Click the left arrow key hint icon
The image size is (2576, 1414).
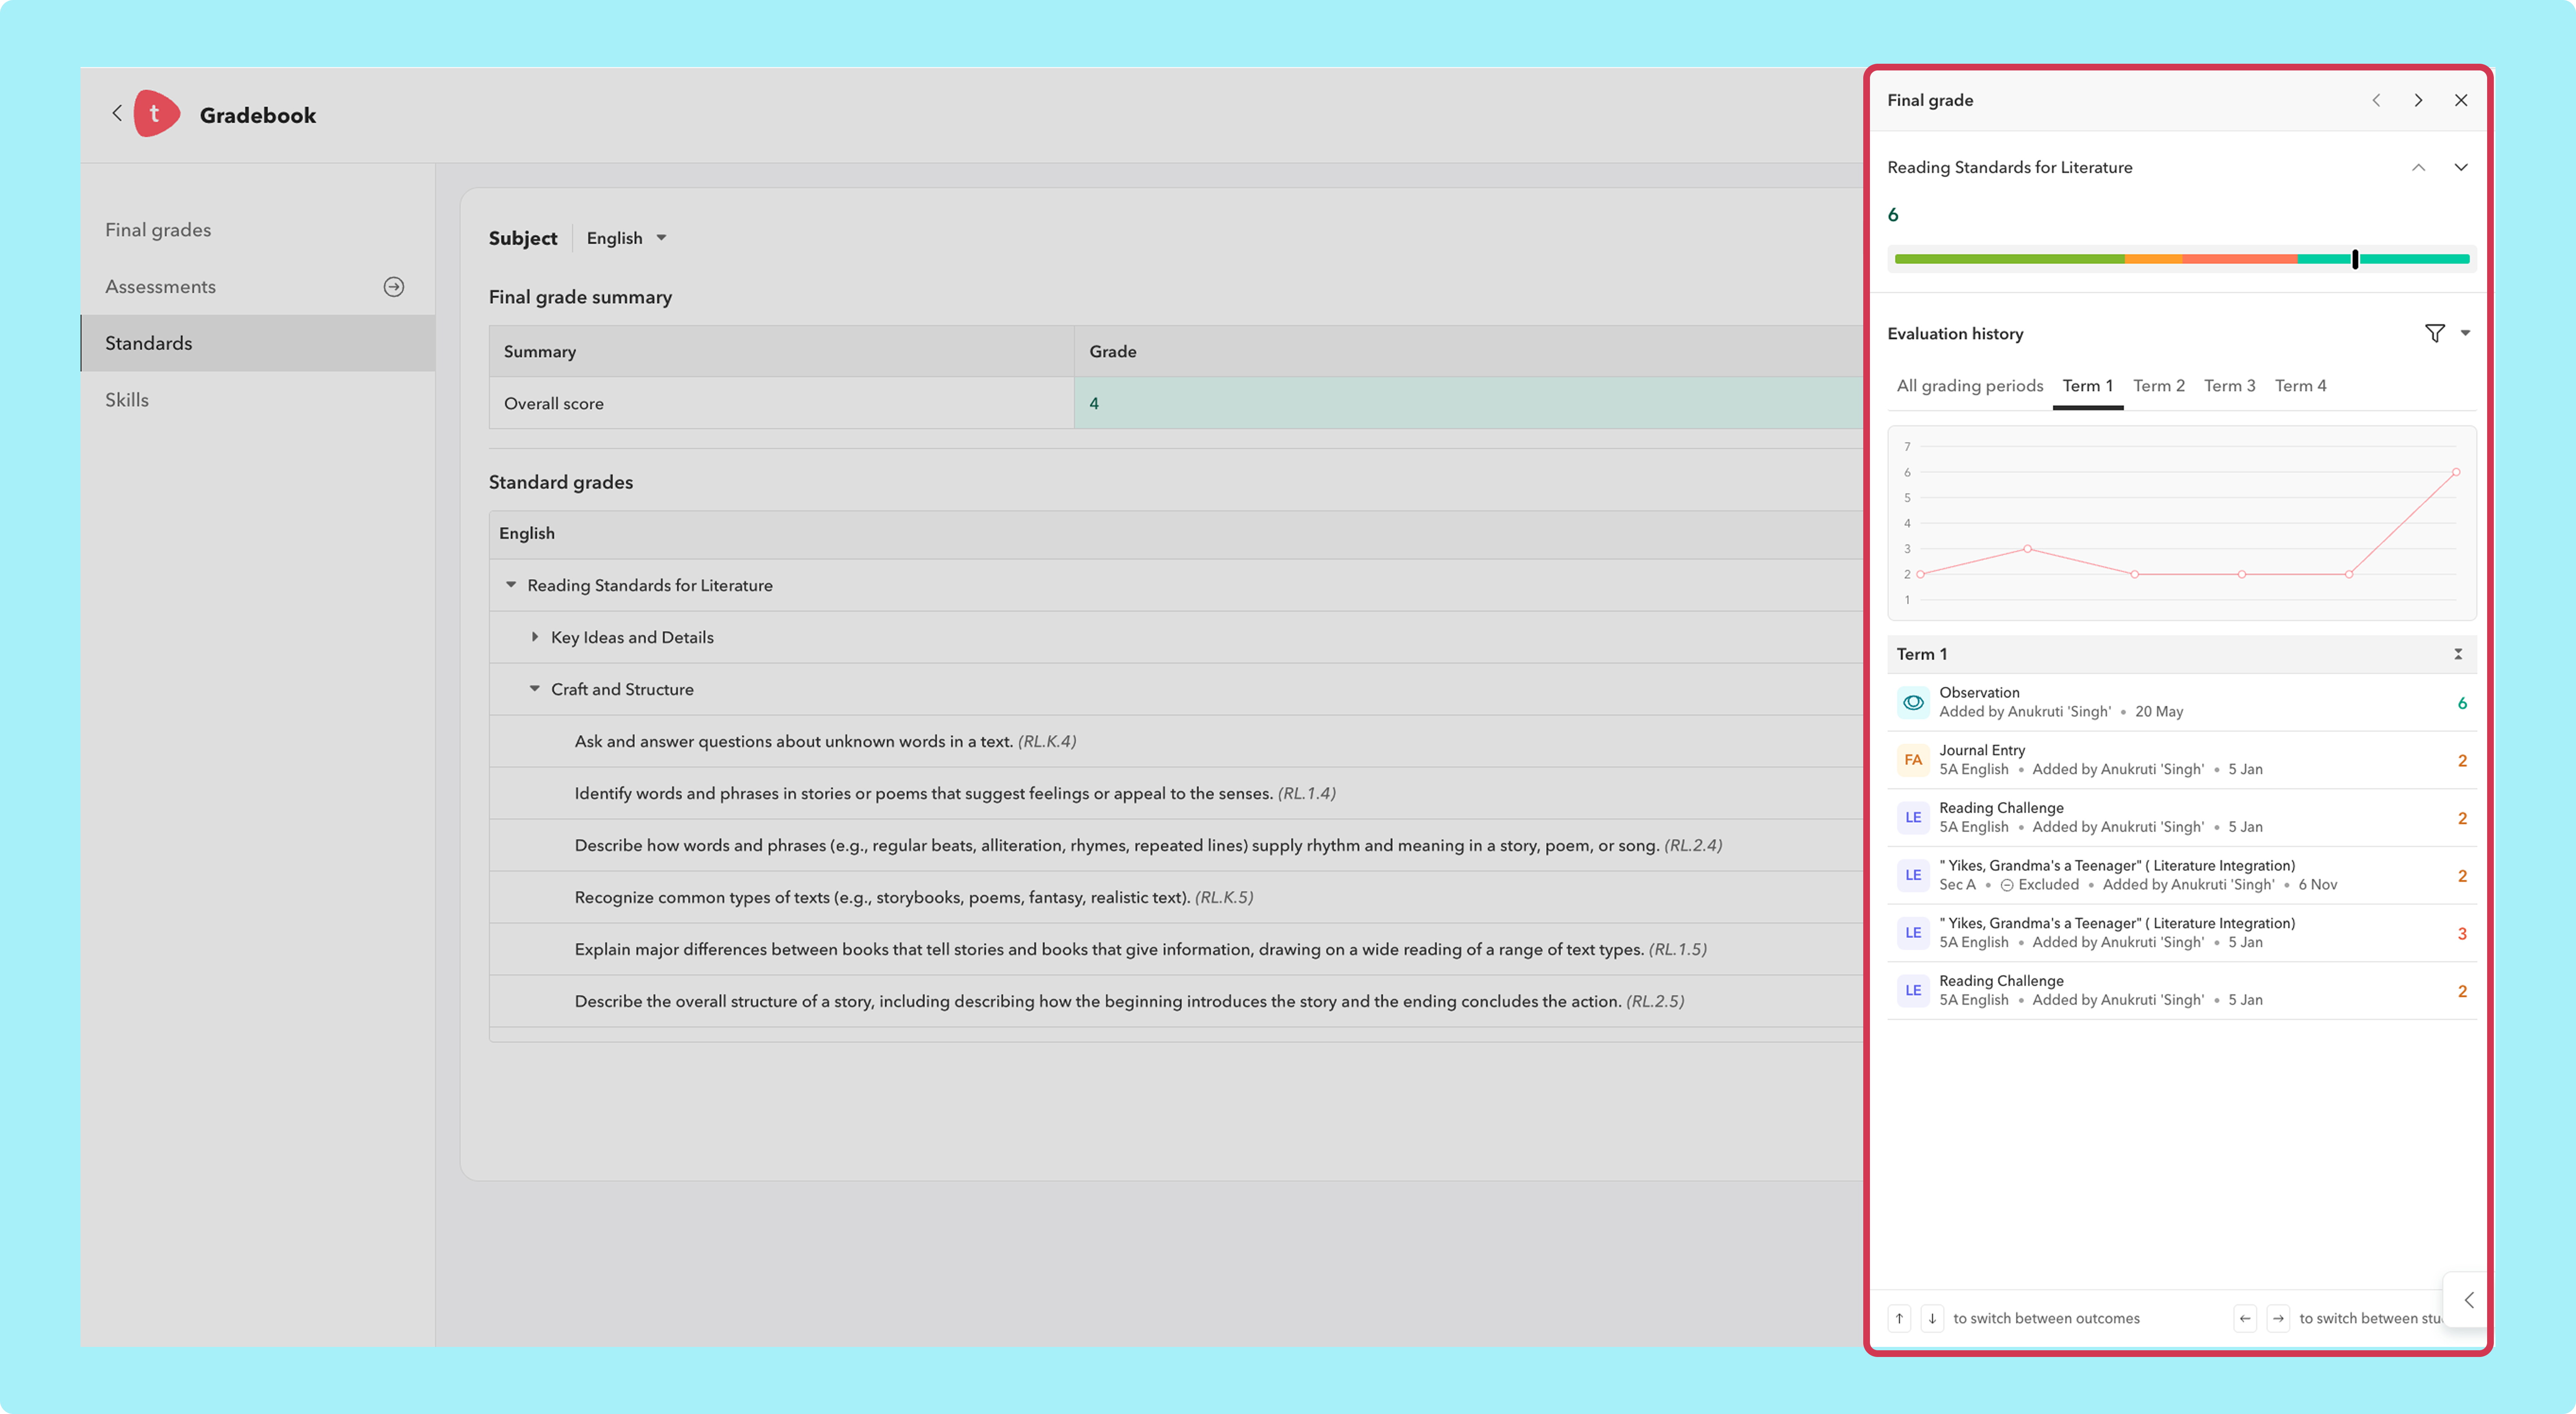[x=2245, y=1318]
